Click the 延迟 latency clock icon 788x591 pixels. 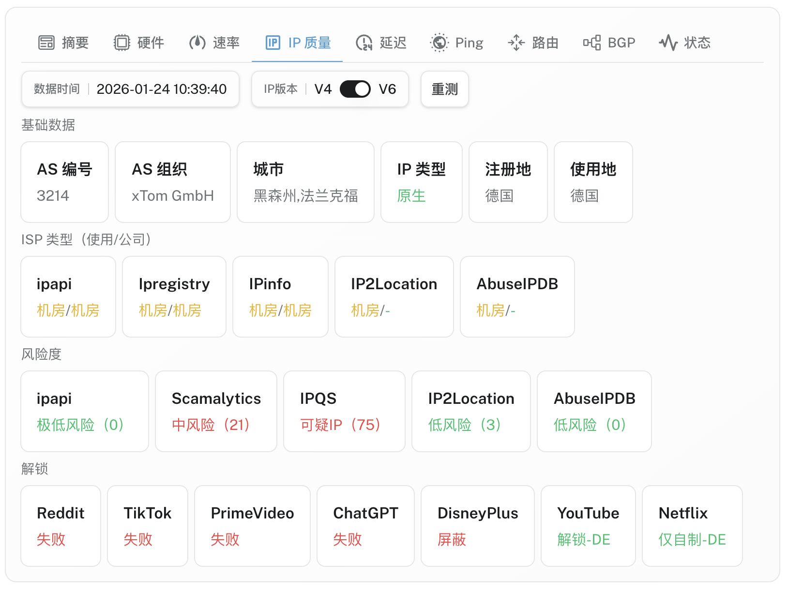tap(364, 43)
